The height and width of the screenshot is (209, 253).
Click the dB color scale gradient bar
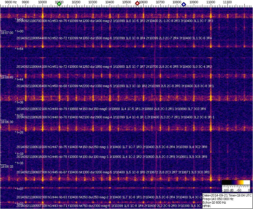coord(236,183)
